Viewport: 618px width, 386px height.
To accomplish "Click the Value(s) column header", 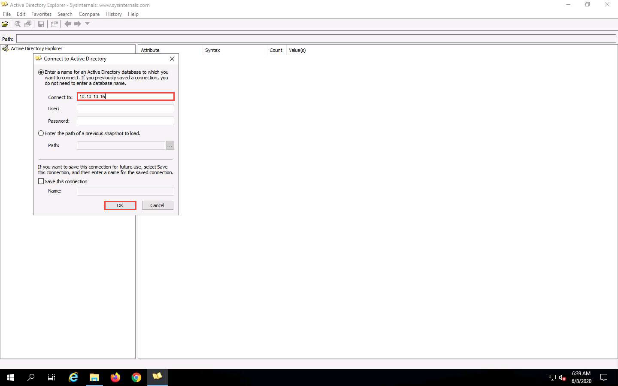I will (x=297, y=50).
